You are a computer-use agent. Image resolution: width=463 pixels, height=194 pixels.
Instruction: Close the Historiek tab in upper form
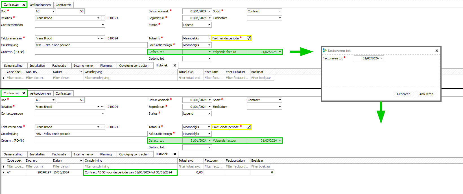point(175,66)
